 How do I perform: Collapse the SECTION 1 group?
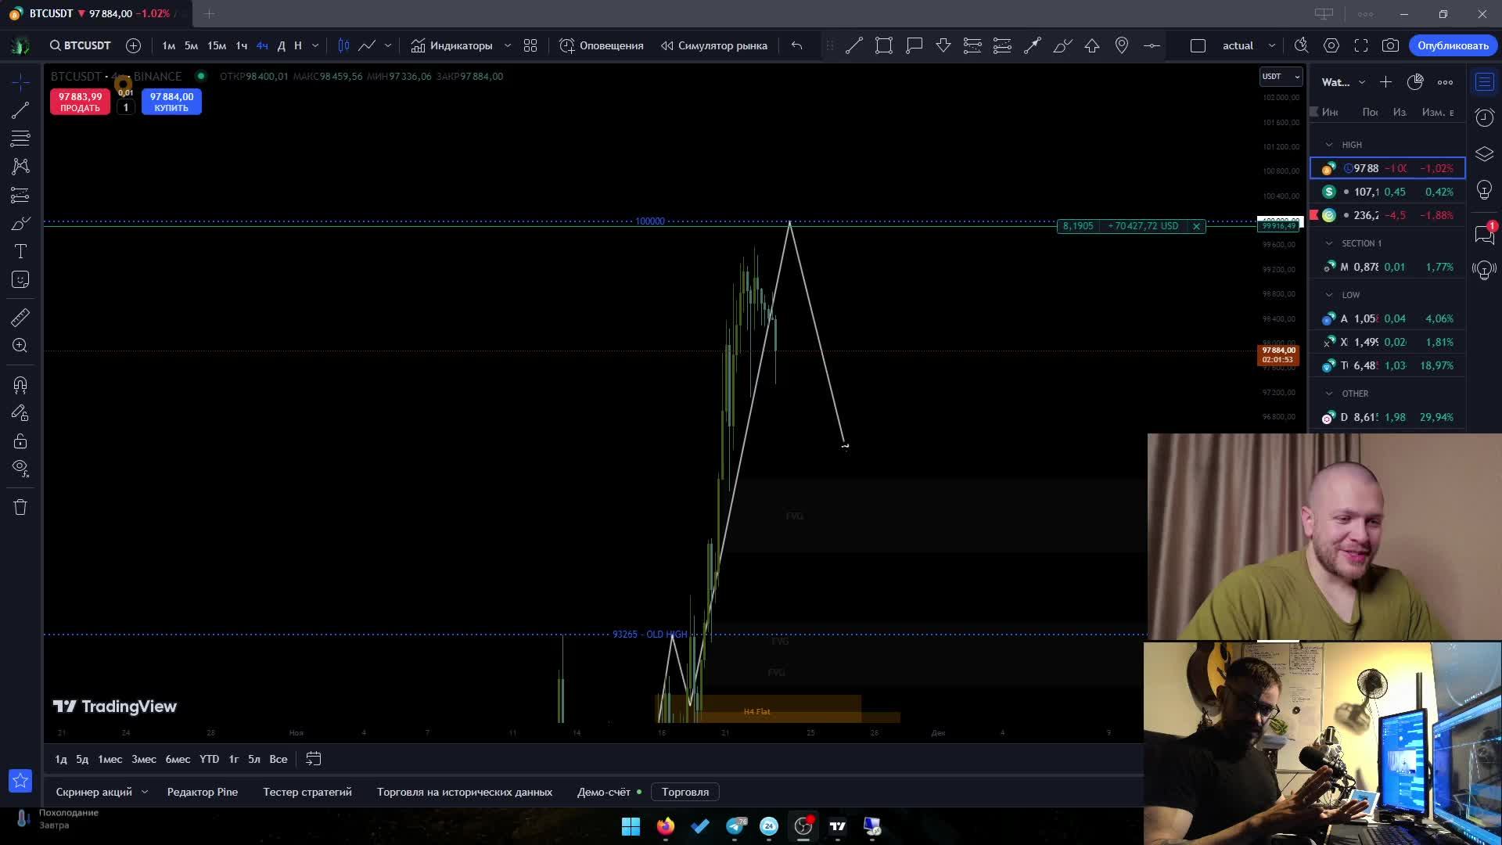coord(1328,243)
